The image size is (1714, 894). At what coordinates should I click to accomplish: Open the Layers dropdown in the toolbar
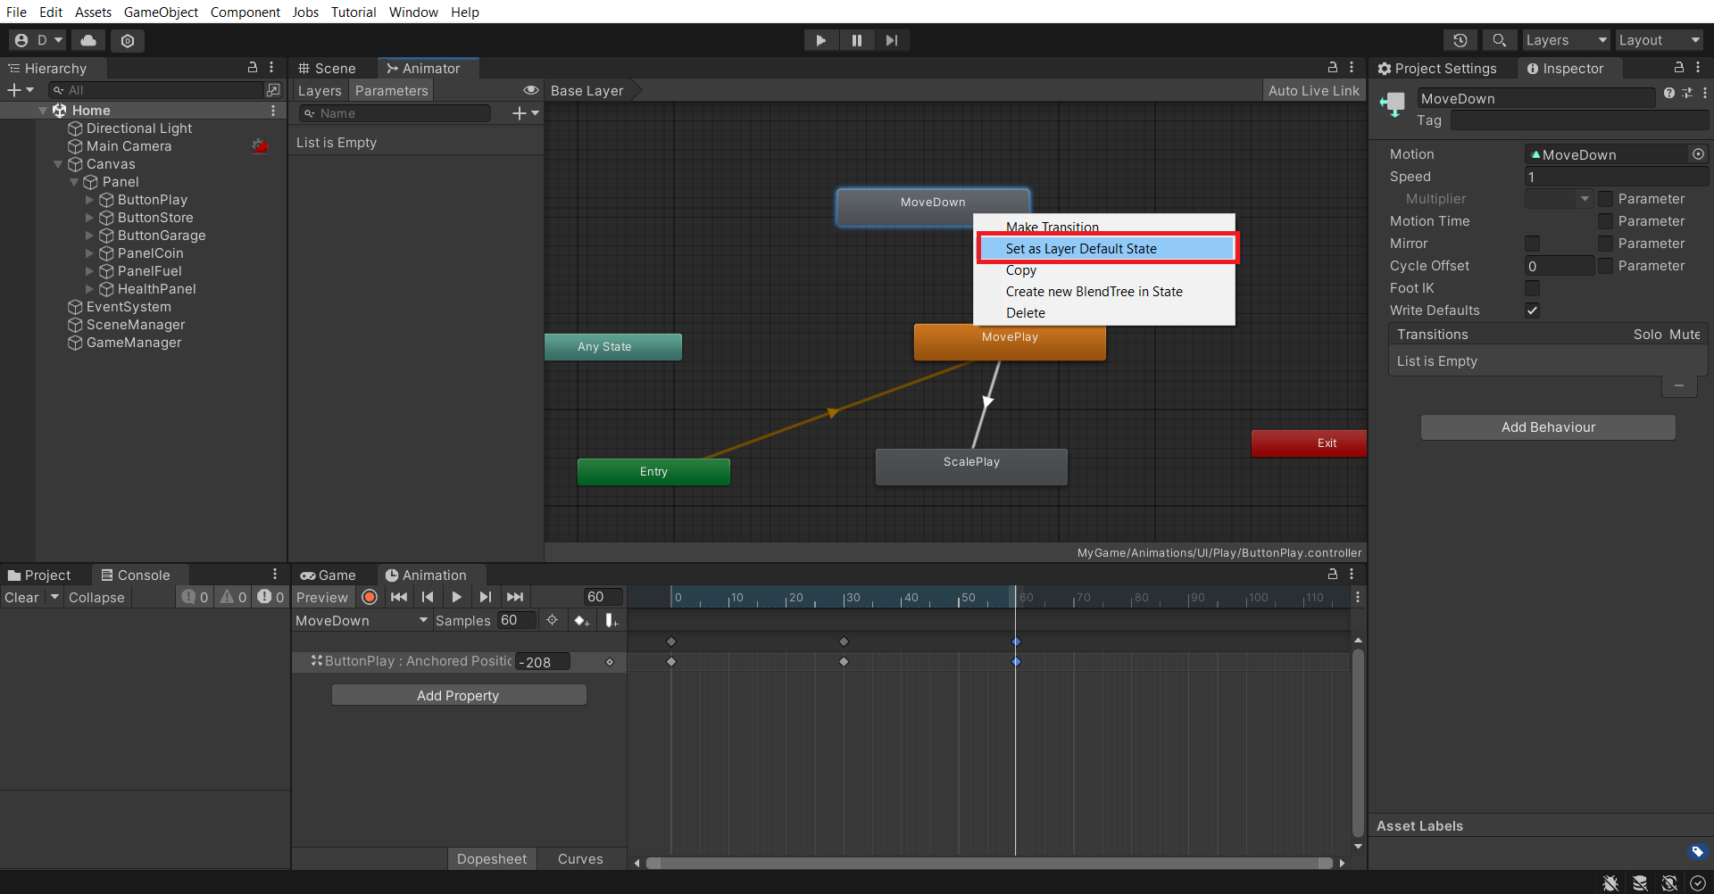pyautogui.click(x=1565, y=40)
